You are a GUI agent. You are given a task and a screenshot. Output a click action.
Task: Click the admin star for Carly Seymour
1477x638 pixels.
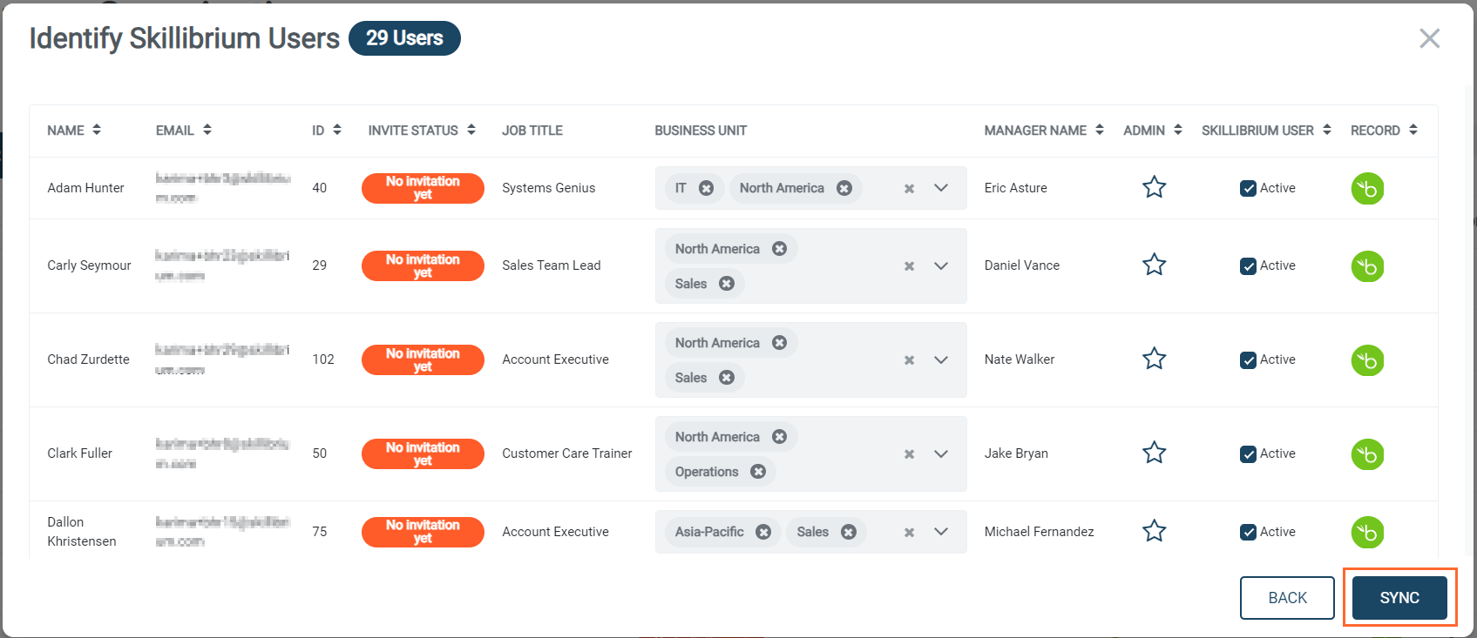pyautogui.click(x=1154, y=265)
